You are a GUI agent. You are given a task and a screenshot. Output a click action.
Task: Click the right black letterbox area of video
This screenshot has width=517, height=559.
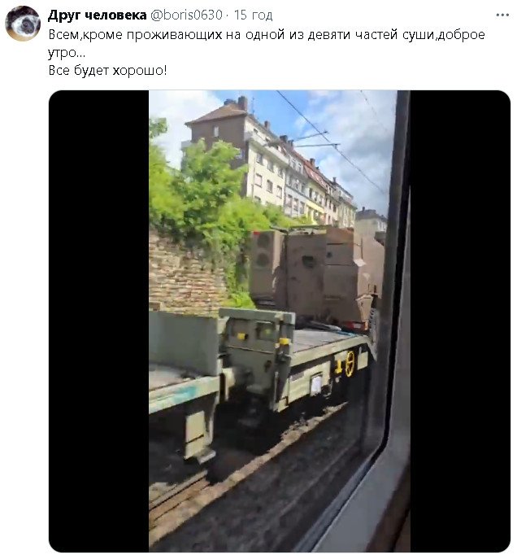pyautogui.click(x=460, y=321)
